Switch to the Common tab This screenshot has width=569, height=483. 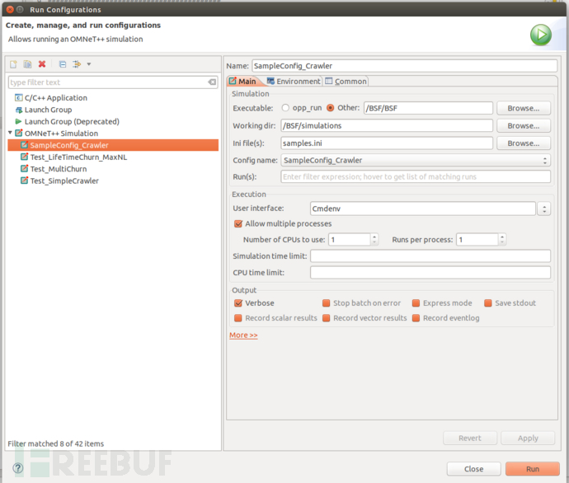click(x=346, y=82)
